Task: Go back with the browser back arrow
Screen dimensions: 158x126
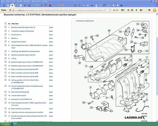Action: pyautogui.click(x=10, y=10)
